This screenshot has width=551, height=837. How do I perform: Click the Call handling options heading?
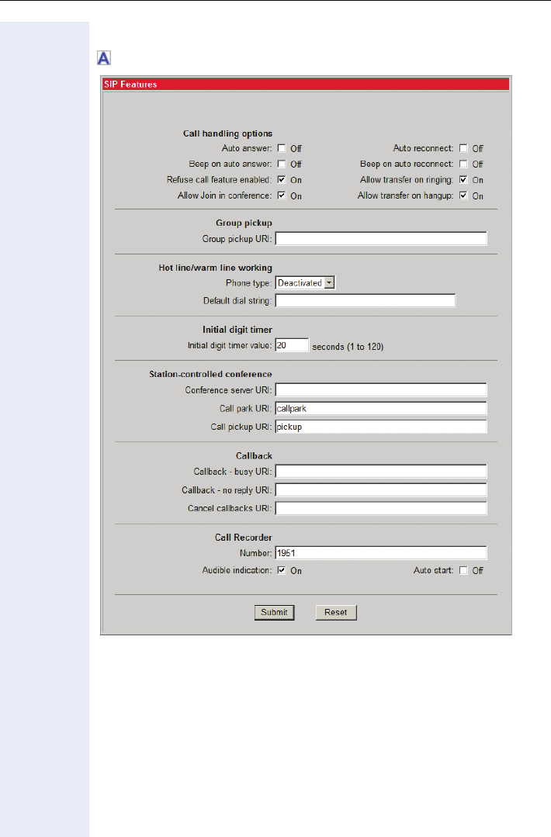(227, 133)
